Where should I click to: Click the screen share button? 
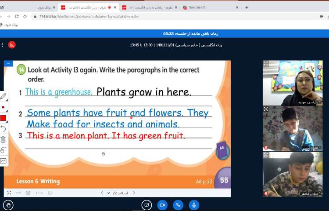(147, 205)
